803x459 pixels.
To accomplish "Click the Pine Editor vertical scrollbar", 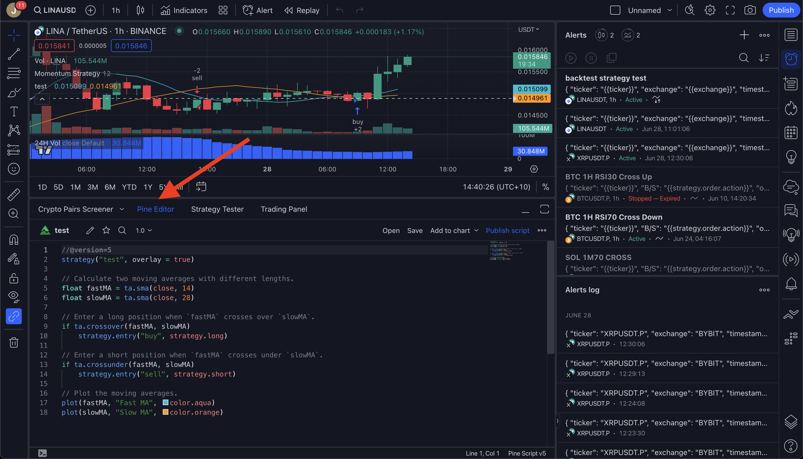I will click(550, 298).
